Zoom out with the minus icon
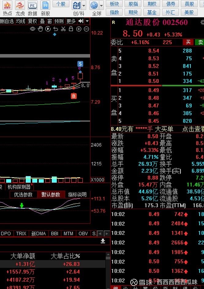204x289 pixels. click(x=86, y=29)
